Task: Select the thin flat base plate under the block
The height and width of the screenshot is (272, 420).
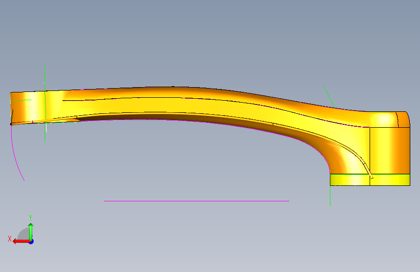Action: tap(370, 180)
